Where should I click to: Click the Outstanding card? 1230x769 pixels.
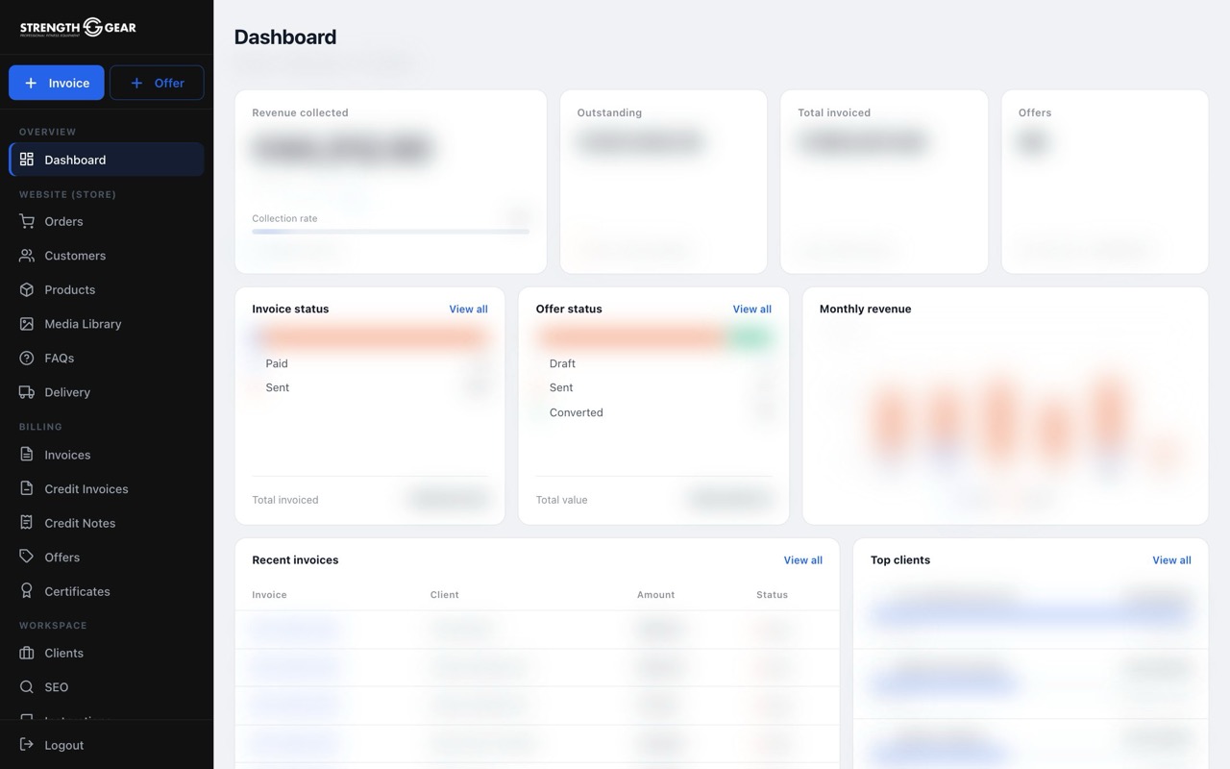(x=663, y=182)
